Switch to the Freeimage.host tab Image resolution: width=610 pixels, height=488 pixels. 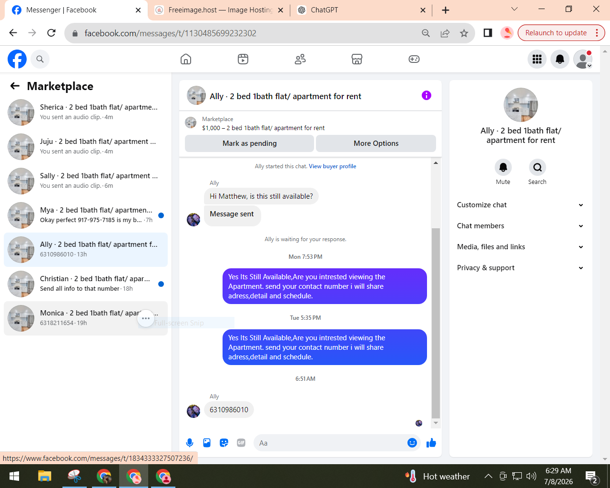point(220,10)
